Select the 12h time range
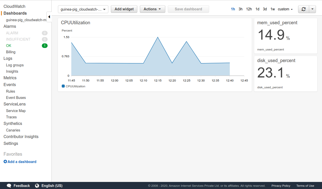Screen dimensions: 322x189 coord(249,9)
